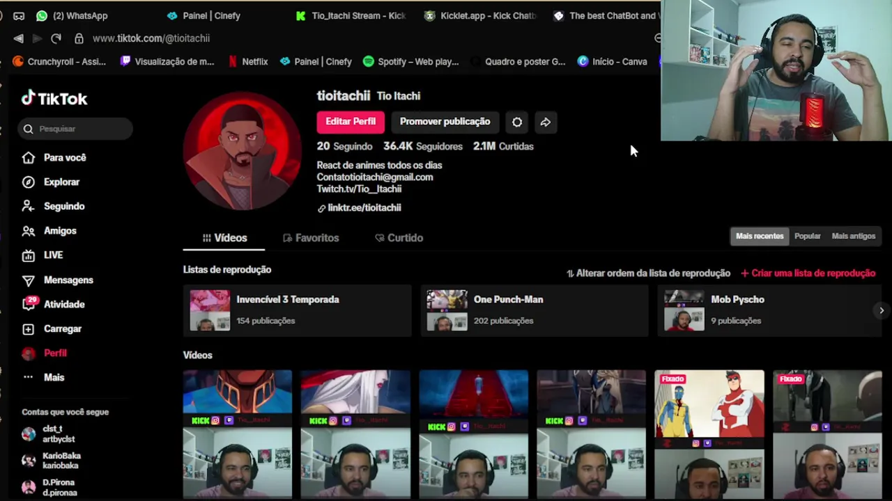892x501 pixels.
Task: Open the Mais three-dots icon
Action: point(29,377)
